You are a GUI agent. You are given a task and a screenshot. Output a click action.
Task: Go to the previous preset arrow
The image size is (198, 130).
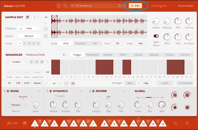point(59,6)
